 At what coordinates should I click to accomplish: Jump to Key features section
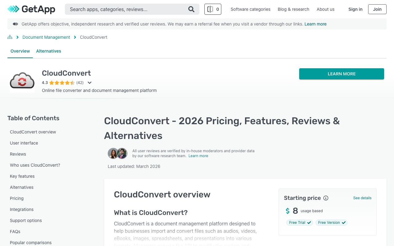tap(22, 176)
